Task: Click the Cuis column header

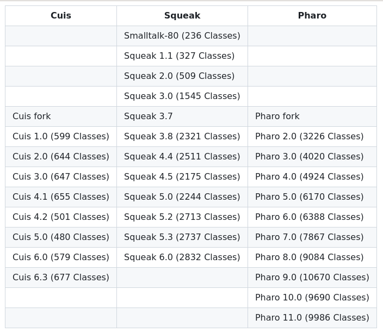Action: pyautogui.click(x=61, y=16)
